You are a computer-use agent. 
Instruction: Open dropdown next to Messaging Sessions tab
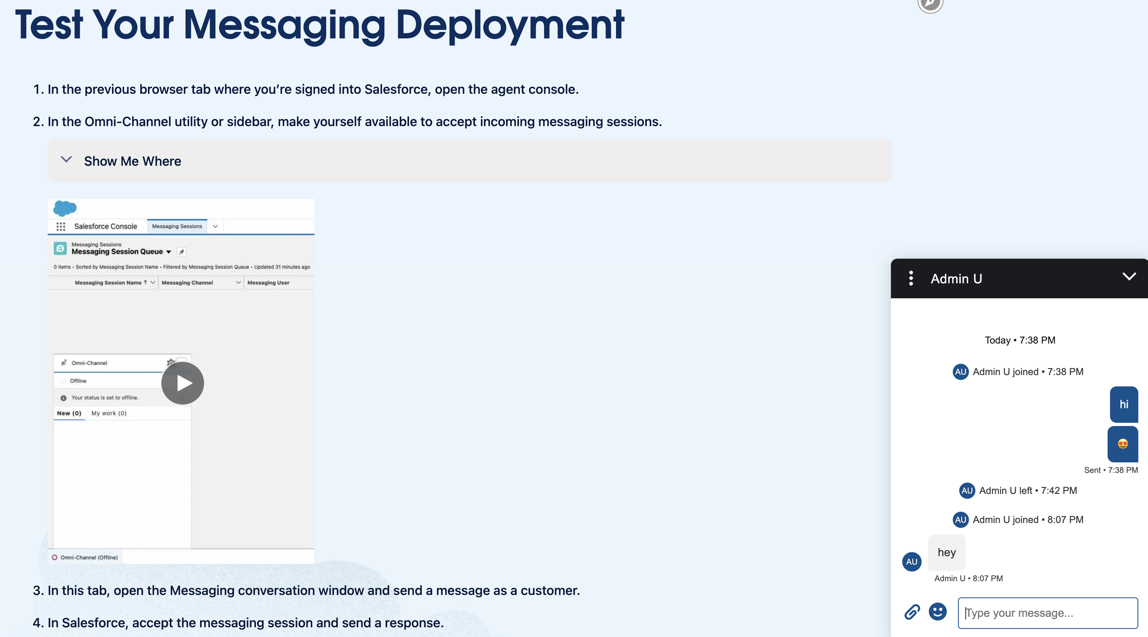click(215, 226)
